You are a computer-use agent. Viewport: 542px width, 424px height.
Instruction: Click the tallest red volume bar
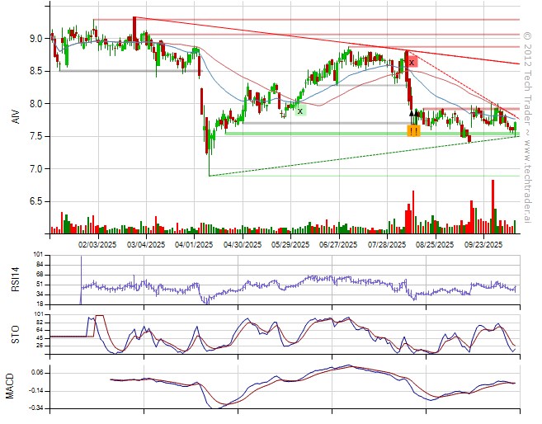pyautogui.click(x=493, y=206)
